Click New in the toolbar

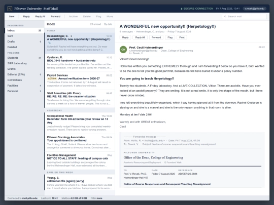pyautogui.click(x=12, y=17)
